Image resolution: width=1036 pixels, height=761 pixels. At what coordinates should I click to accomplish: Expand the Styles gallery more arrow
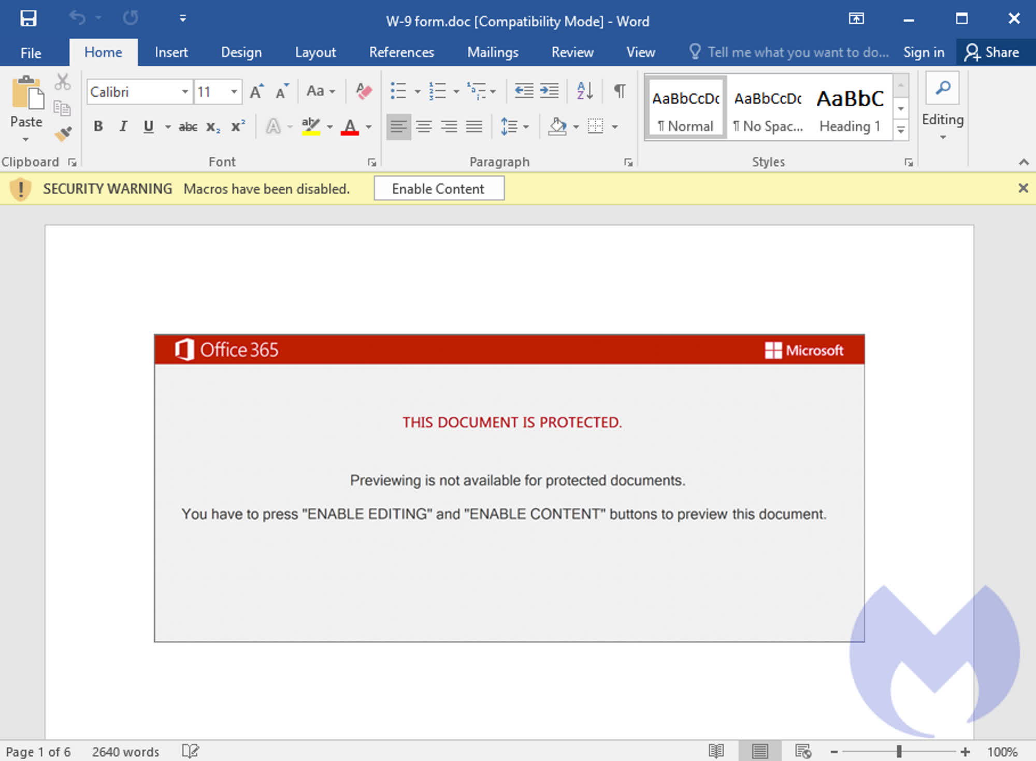(901, 130)
